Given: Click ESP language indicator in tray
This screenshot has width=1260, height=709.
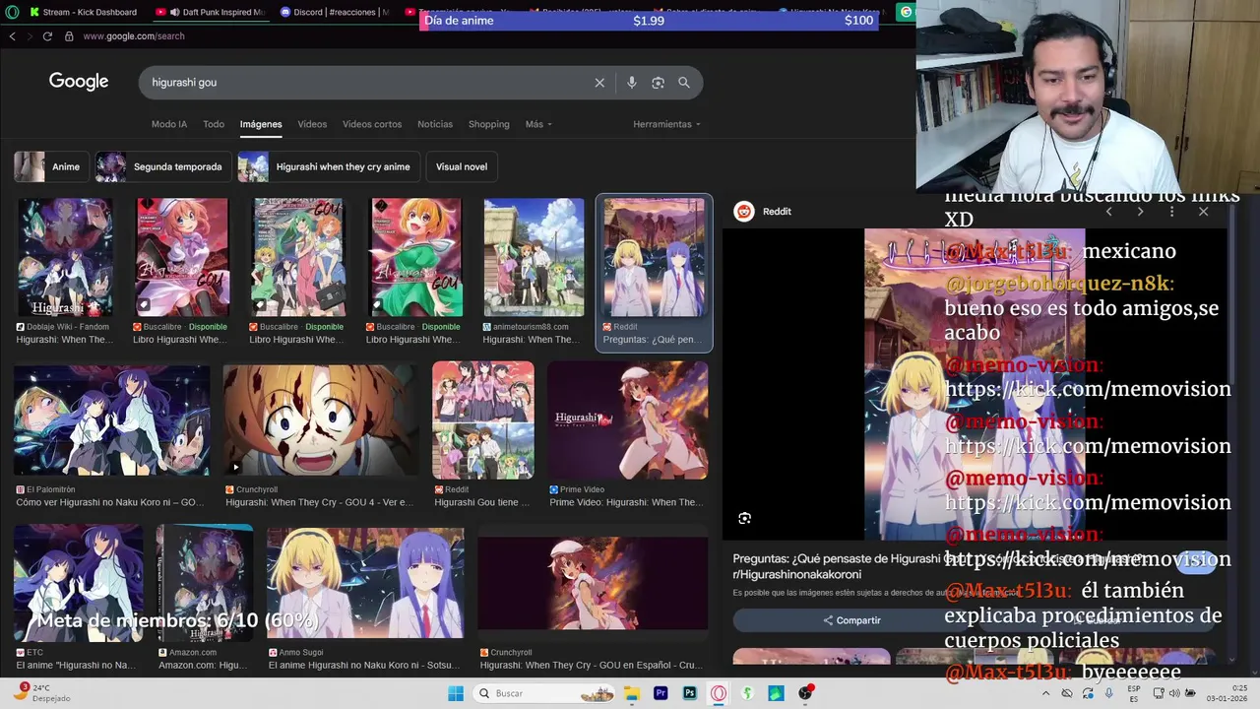Looking at the screenshot, I should [x=1134, y=693].
